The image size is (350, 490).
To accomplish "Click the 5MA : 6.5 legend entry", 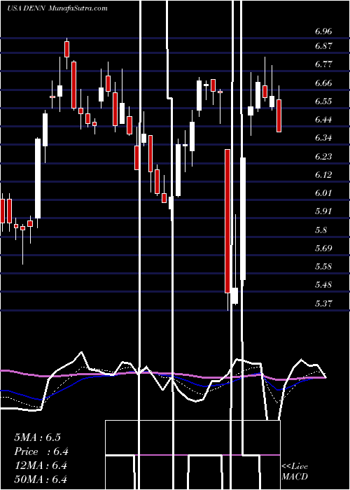I will pyautogui.click(x=38, y=437).
